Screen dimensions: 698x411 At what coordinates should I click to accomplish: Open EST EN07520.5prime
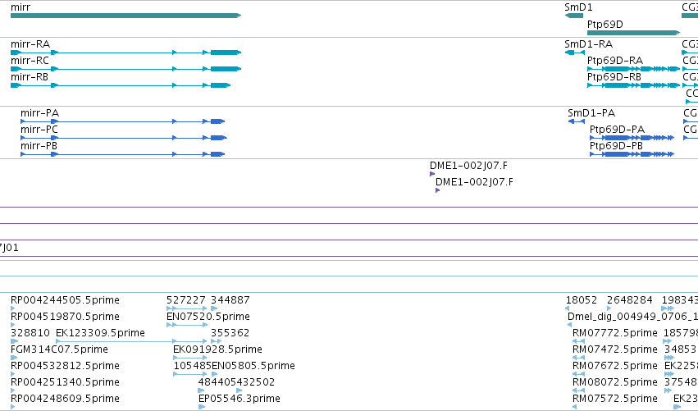click(186, 325)
